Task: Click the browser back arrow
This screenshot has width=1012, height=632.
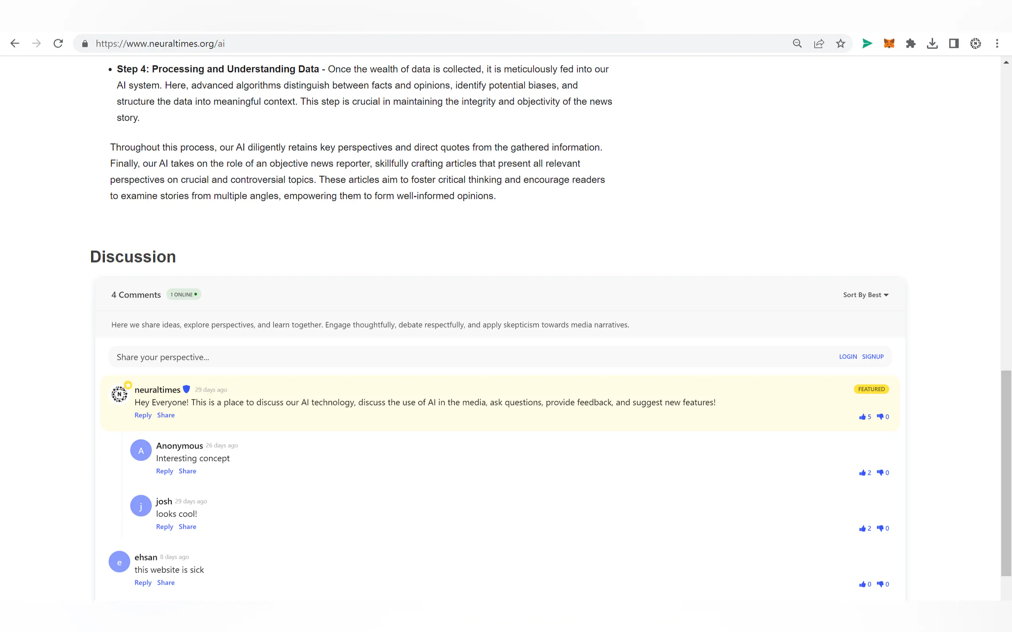Action: click(x=15, y=43)
